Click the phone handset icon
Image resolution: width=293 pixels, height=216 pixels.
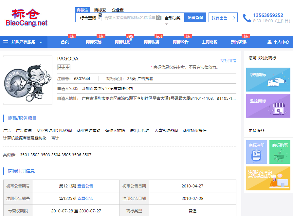(247, 18)
